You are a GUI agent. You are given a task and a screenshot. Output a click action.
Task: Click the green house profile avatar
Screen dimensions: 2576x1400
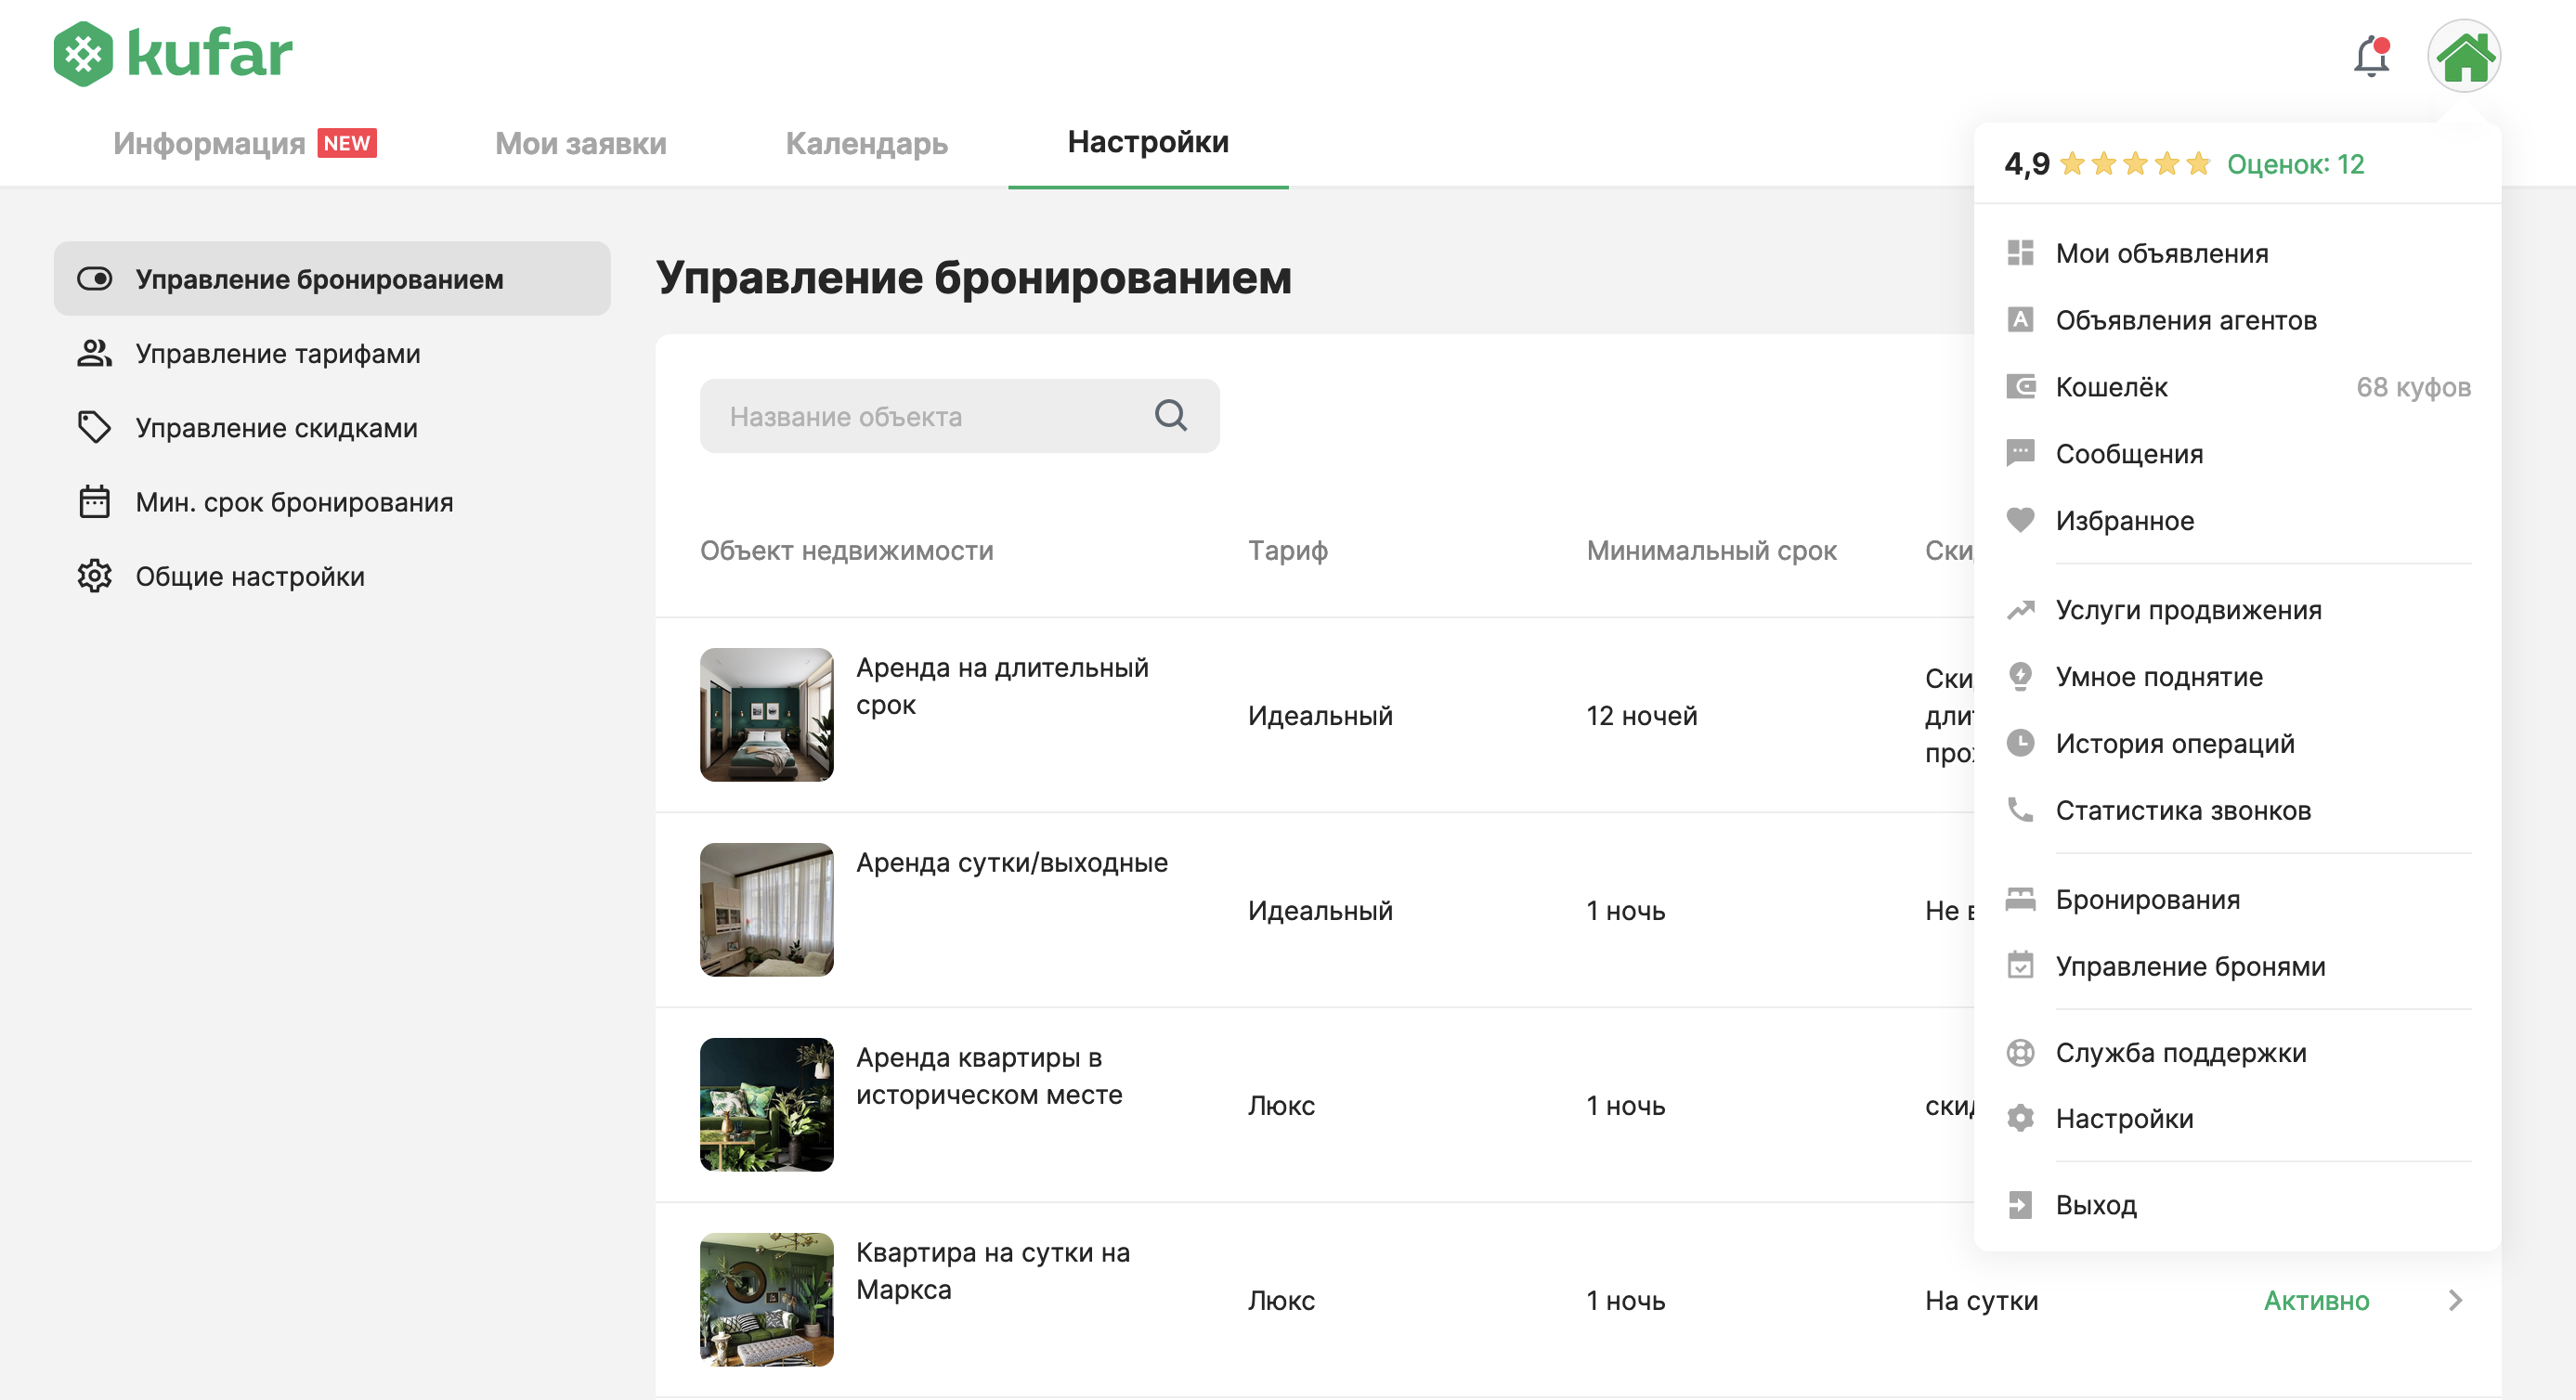tap(2464, 56)
